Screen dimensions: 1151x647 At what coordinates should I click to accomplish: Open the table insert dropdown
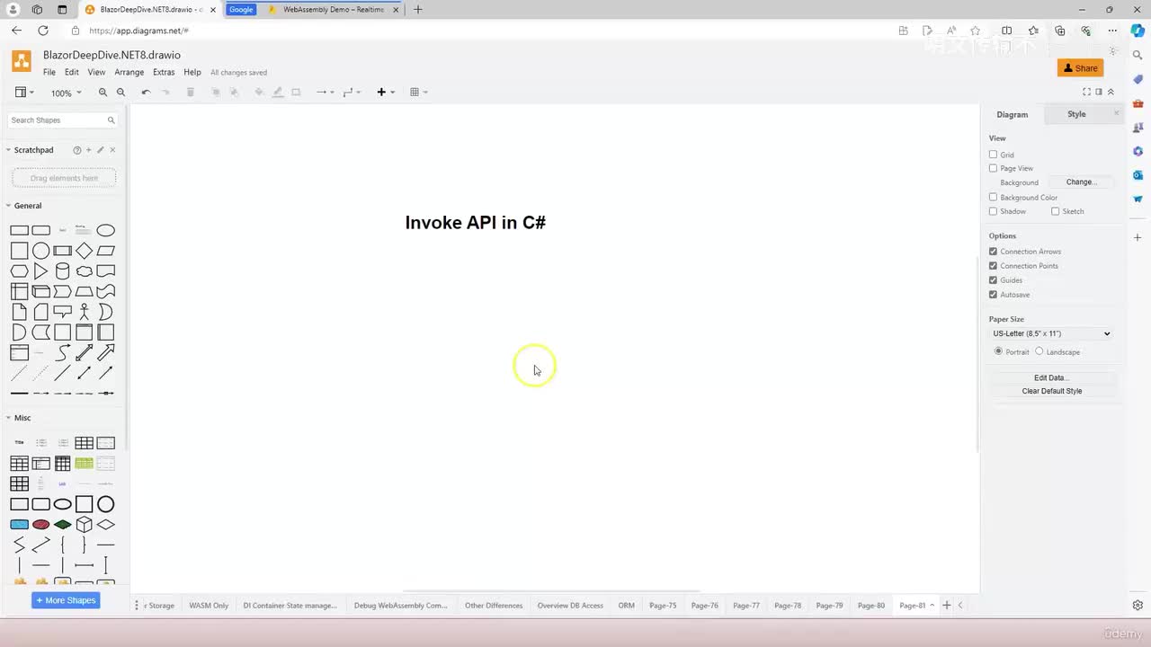point(418,92)
